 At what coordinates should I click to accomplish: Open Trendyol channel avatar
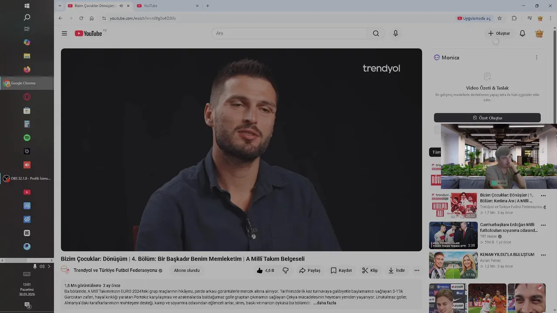65,270
